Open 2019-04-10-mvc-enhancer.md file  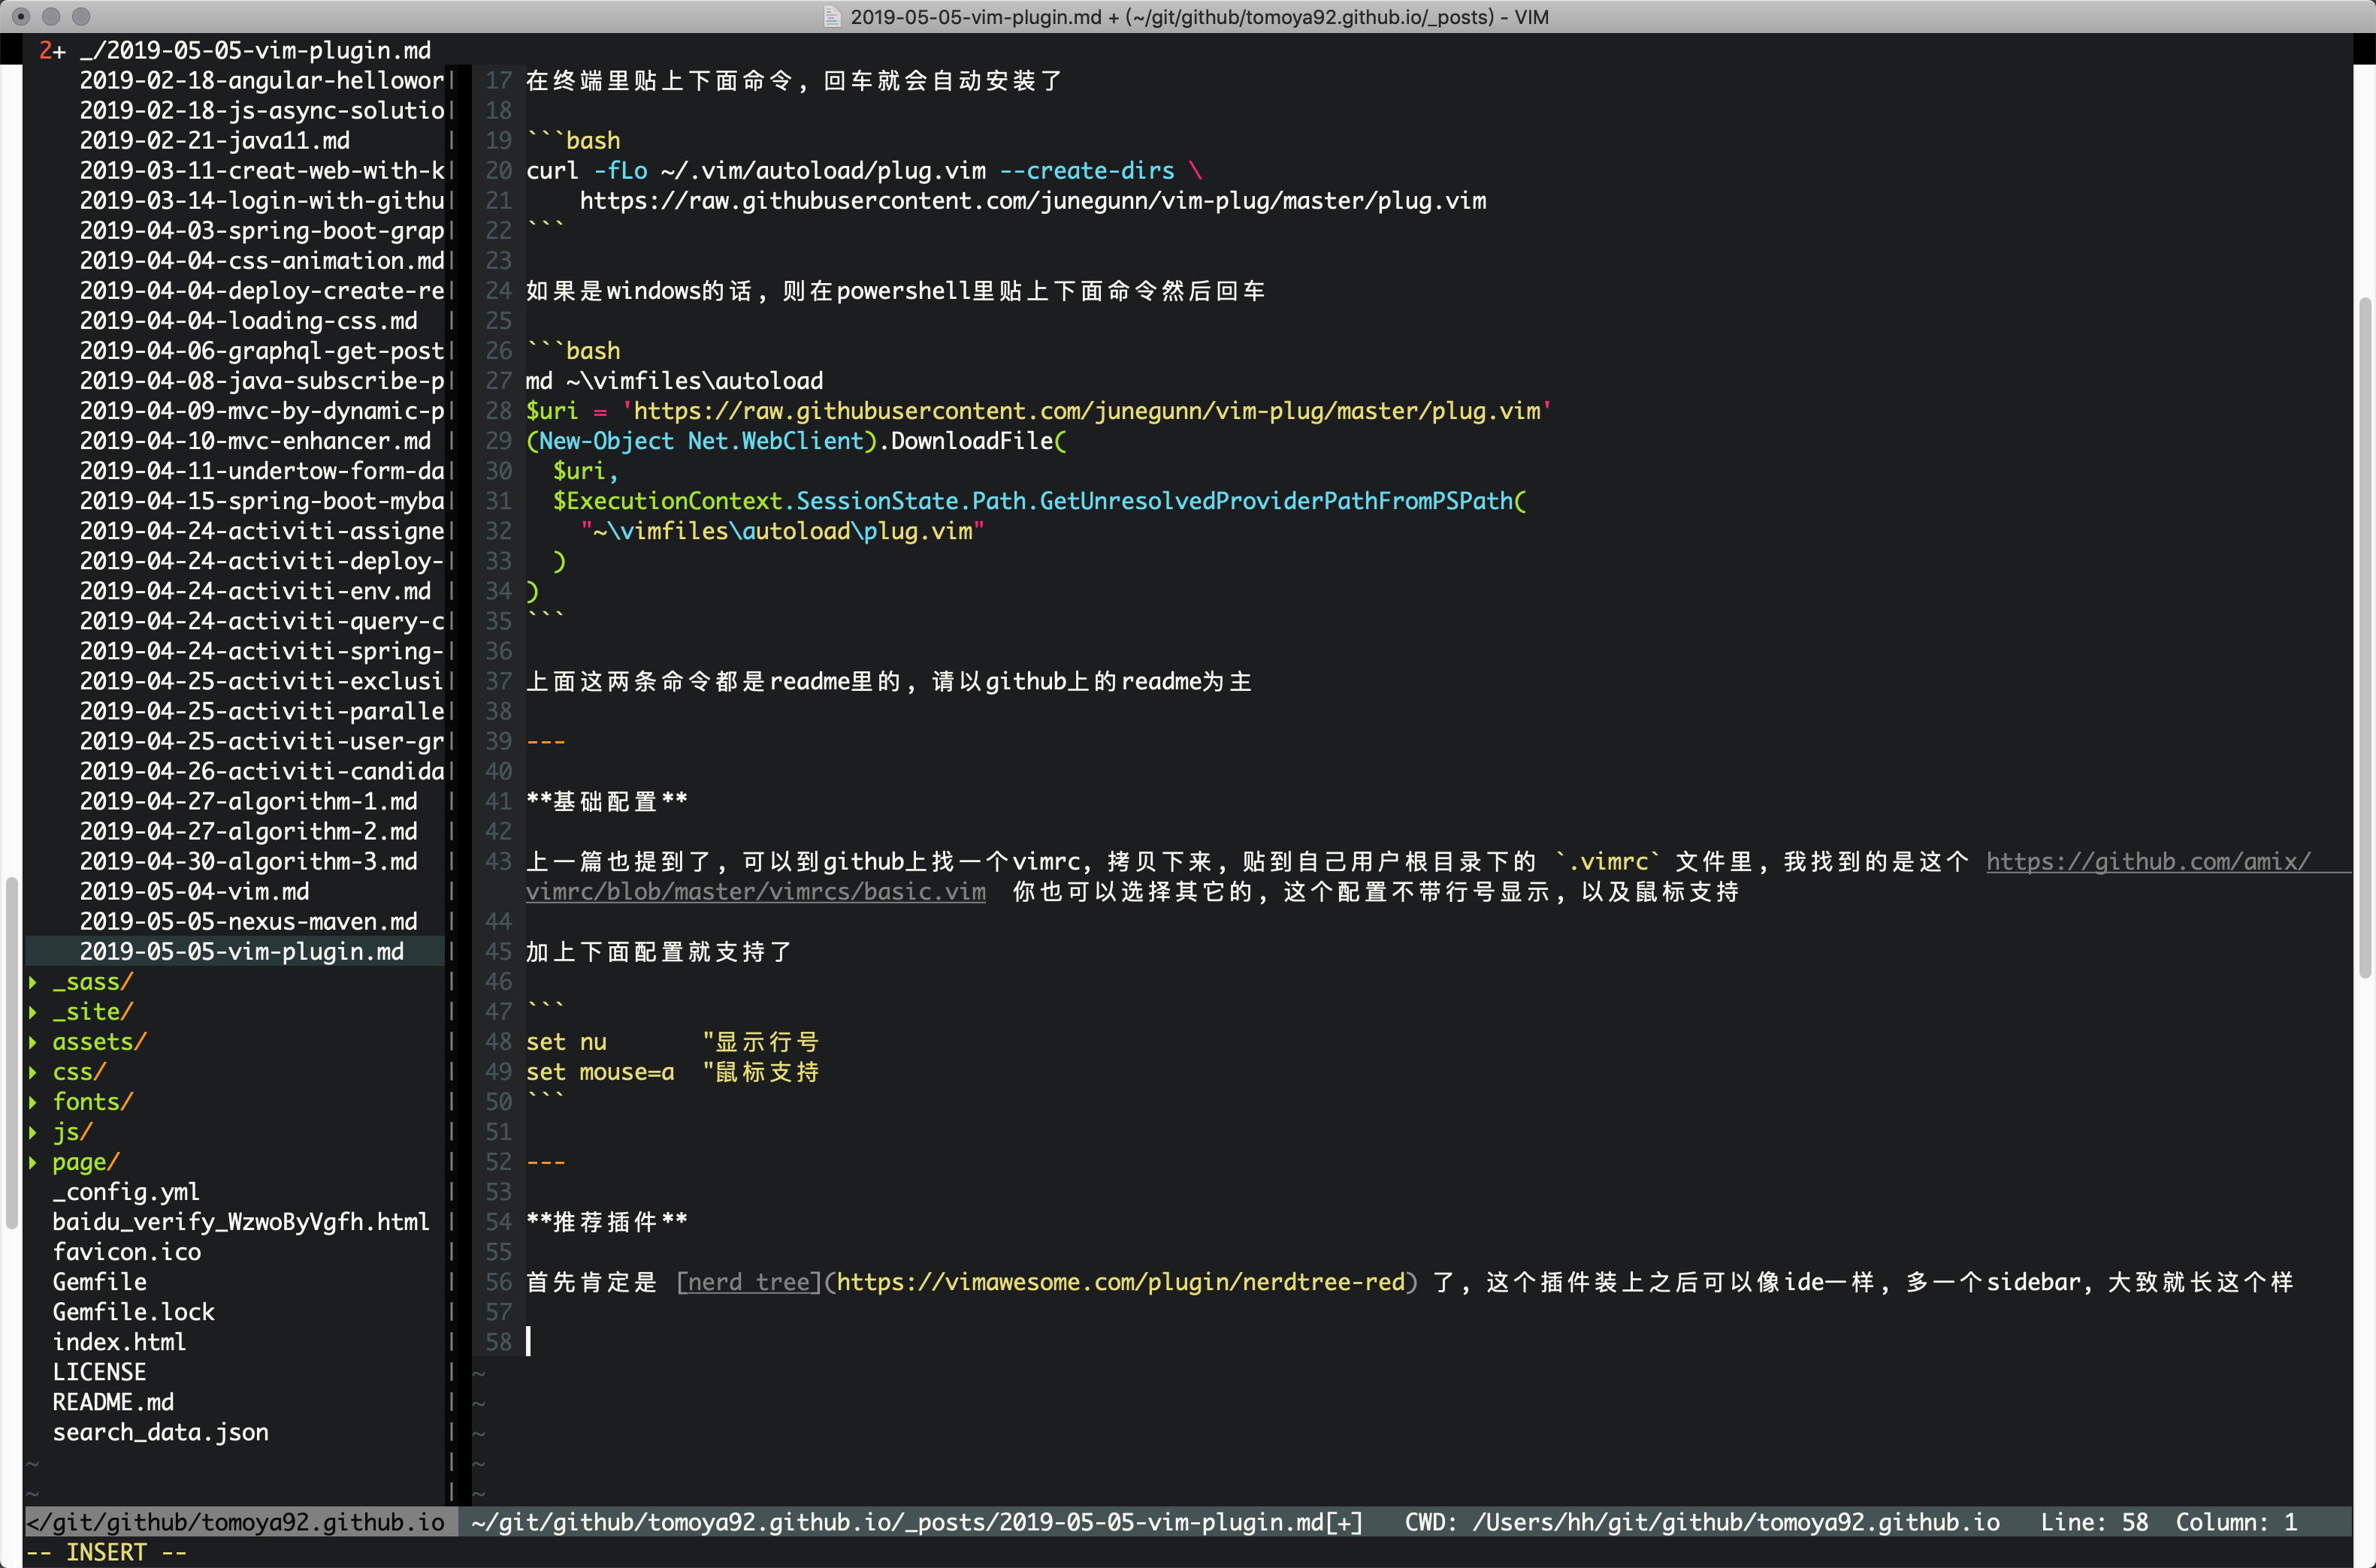pos(255,441)
